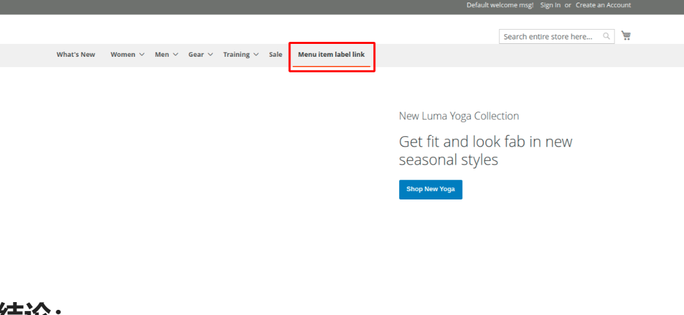
Task: Expand the chevron next to Women
Action: [x=142, y=55]
